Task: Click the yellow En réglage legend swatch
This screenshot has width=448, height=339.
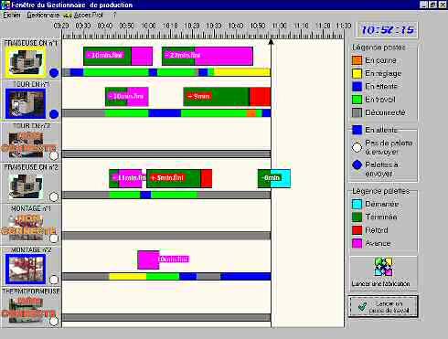Action: 357,73
